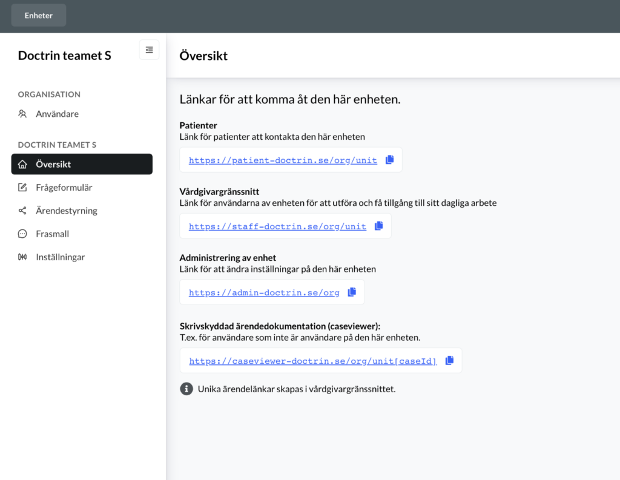The width and height of the screenshot is (620, 480).
Task: Open the caseviewer-doctrin.se link
Action: [313, 361]
